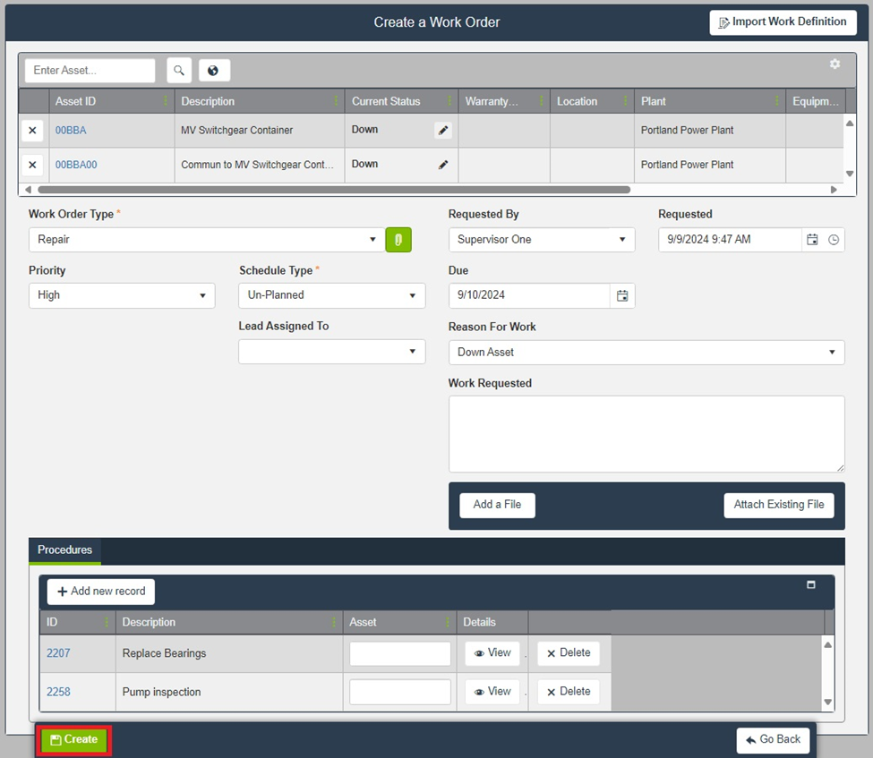873x758 pixels.
Task: Open the Lead Assigned To dropdown
Action: click(331, 352)
